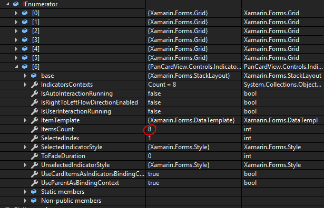Click the {PanCardView.Controls.Indicato... value
Screen dimensions: 324x208
tap(194, 67)
